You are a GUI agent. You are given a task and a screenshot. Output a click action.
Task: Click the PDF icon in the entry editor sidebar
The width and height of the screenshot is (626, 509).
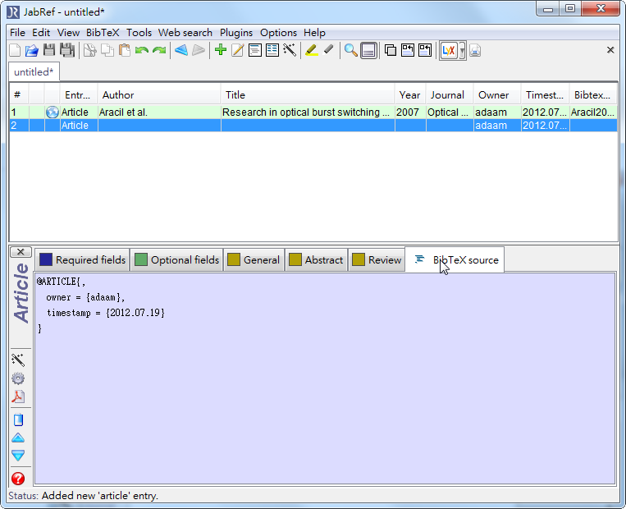click(18, 397)
